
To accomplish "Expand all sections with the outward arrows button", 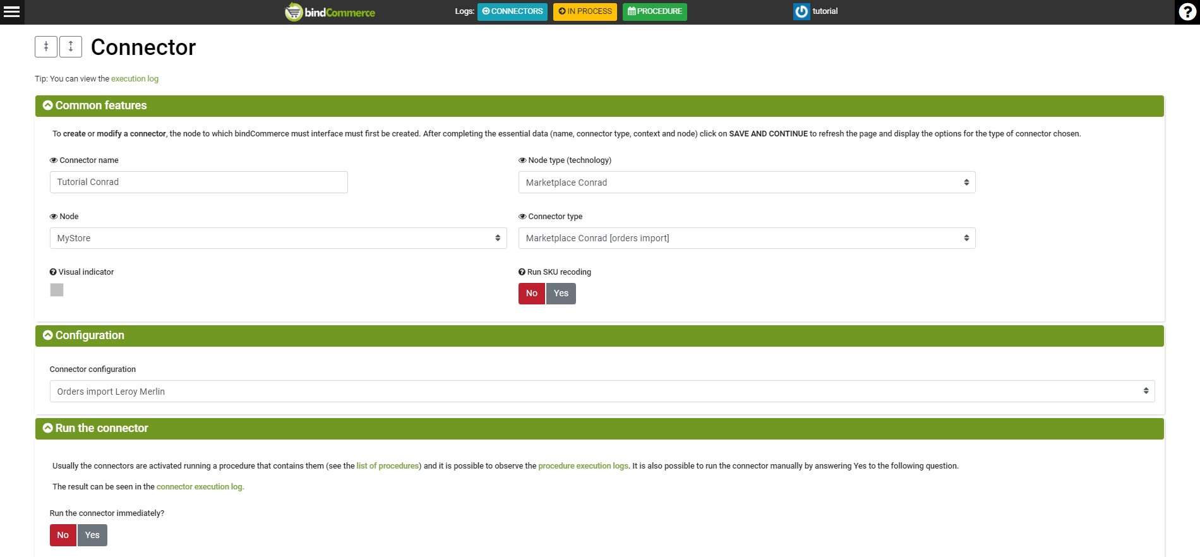I will click(x=71, y=47).
